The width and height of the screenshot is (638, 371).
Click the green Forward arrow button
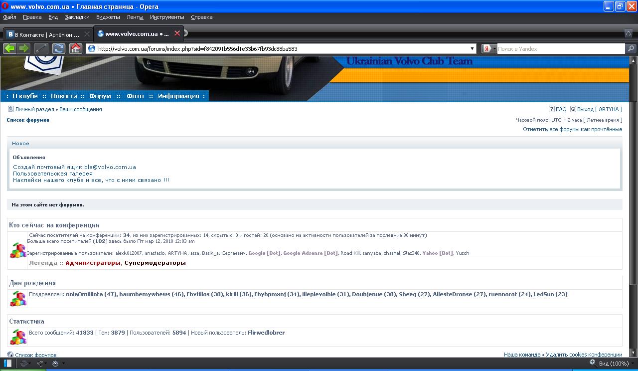24,48
